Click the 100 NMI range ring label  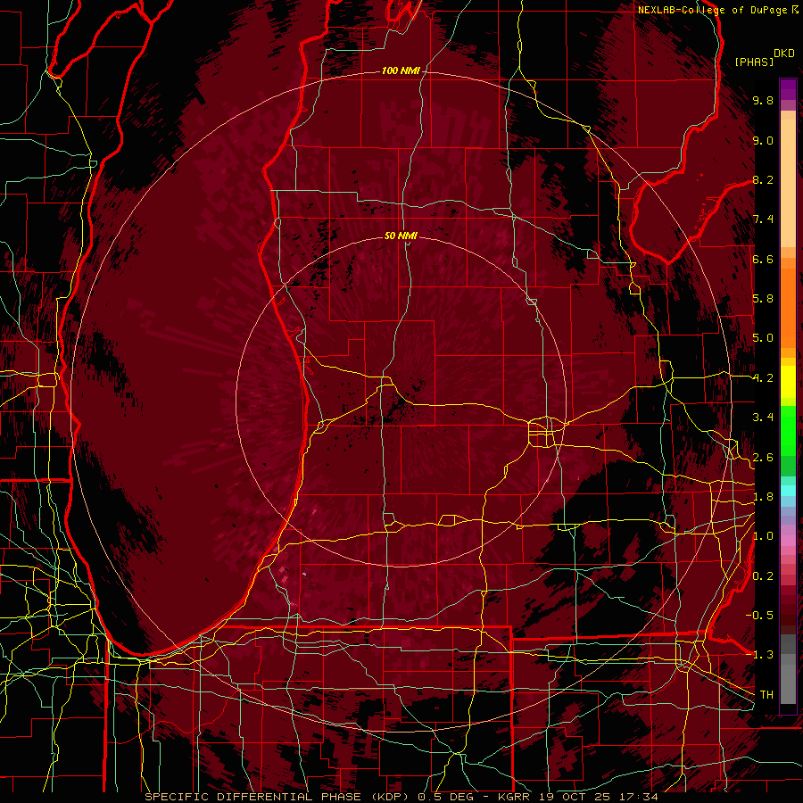pos(401,70)
